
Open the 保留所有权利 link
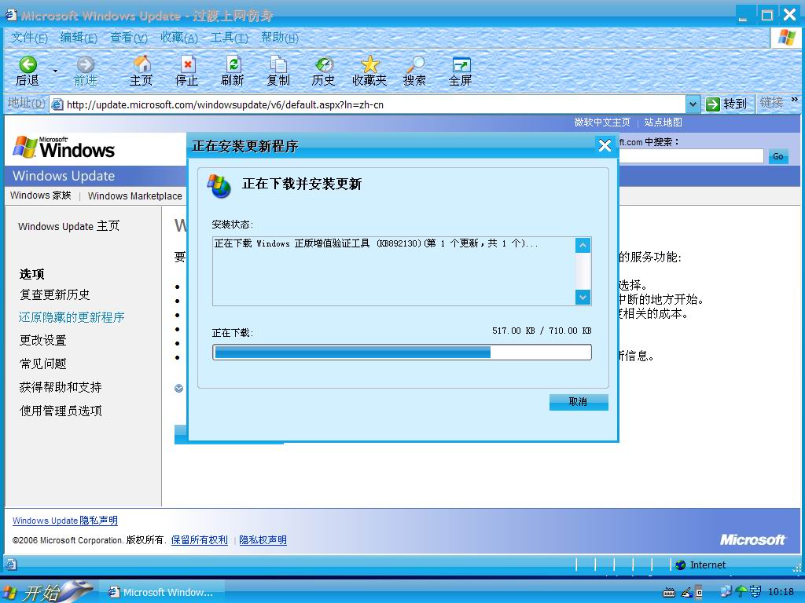pos(199,540)
